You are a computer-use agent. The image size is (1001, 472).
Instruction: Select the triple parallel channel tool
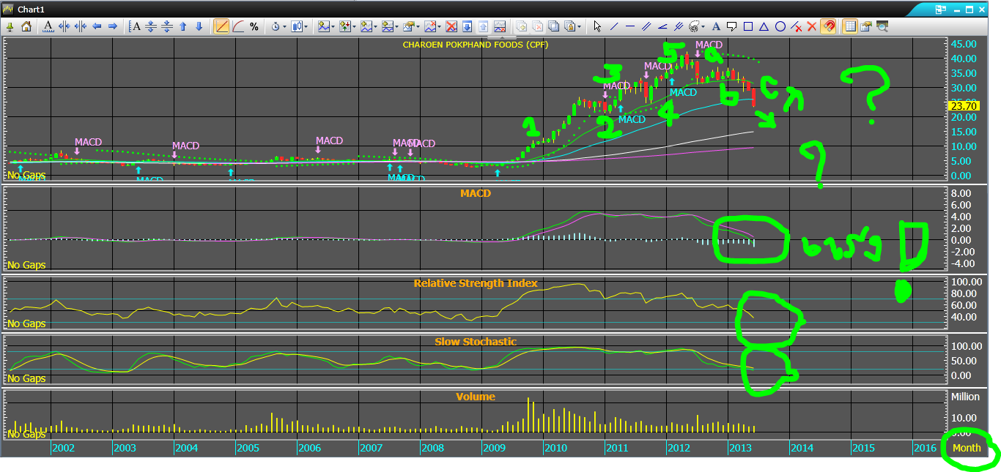pyautogui.click(x=679, y=26)
